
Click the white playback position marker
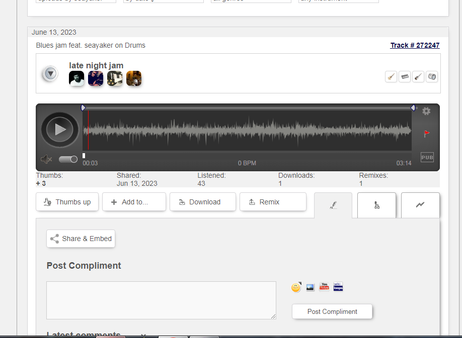point(84,156)
